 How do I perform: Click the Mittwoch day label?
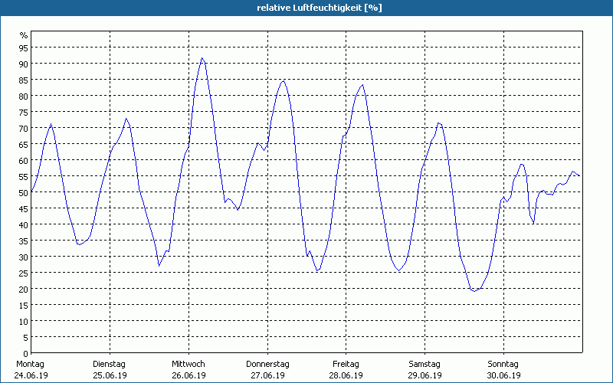(188, 364)
